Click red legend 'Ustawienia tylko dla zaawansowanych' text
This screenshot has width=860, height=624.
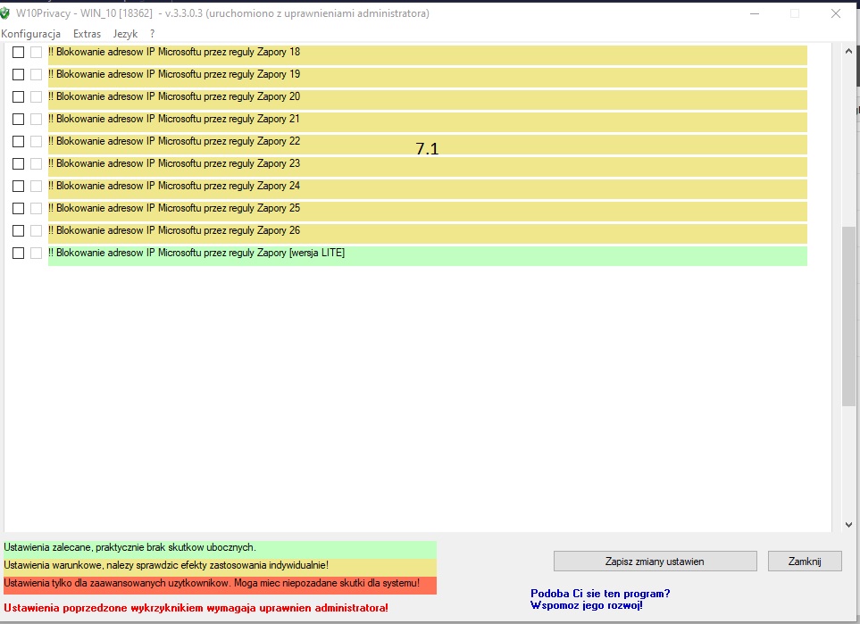click(x=212, y=583)
